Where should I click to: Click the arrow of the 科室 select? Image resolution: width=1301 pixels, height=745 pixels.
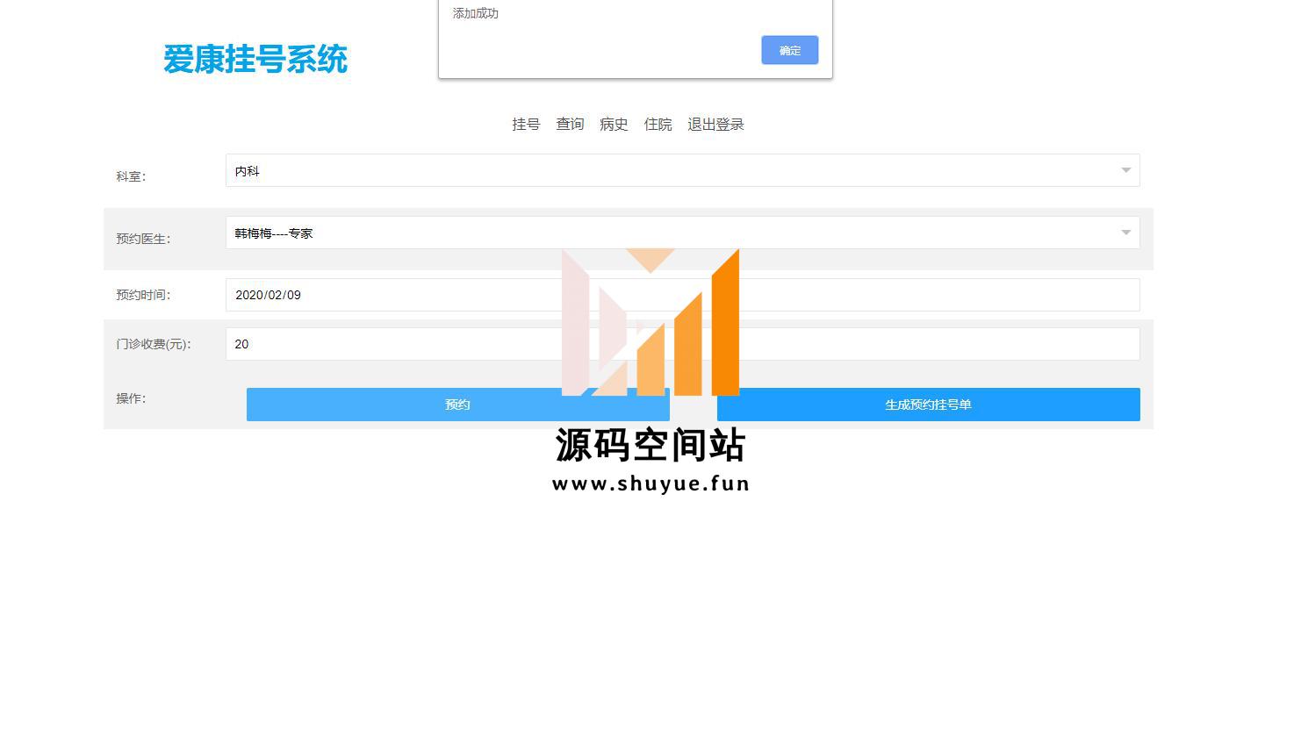1125,170
